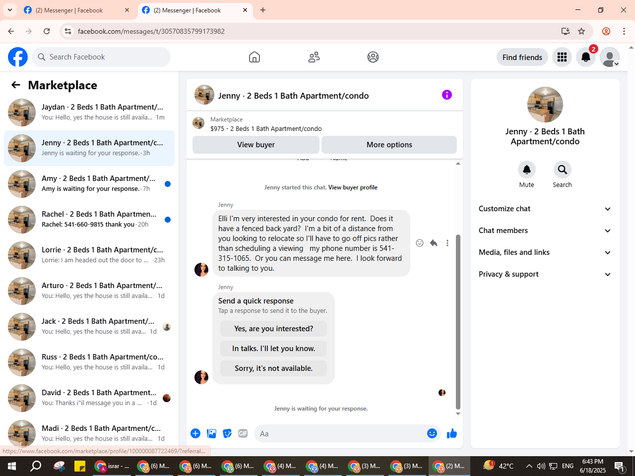
Task: Show hidden system tray icons
Action: click(529, 466)
